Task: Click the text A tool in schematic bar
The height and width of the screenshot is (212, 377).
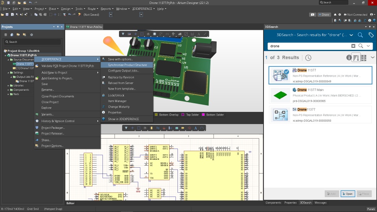Action: 196,128
